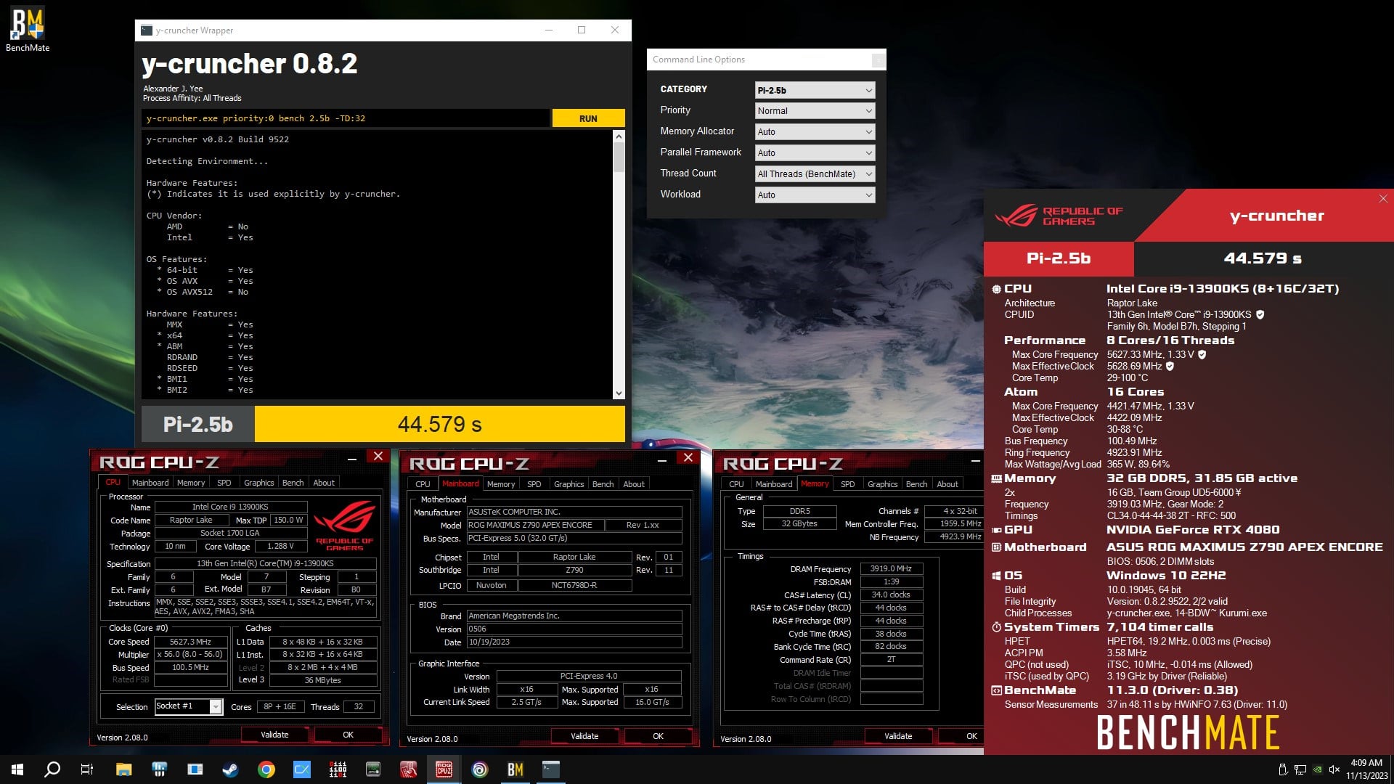The height and width of the screenshot is (784, 1394).
Task: Open SPD tab in the Processor CPU-Z window
Action: tap(224, 483)
